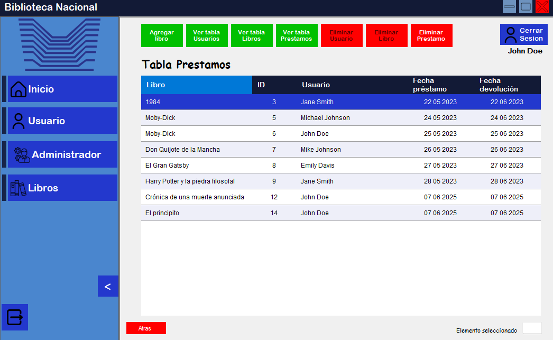Click the red Atras button

(146, 328)
